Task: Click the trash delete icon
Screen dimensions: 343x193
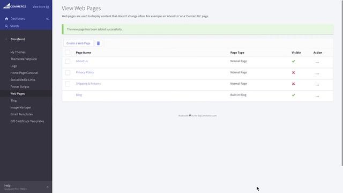Action: (x=98, y=43)
